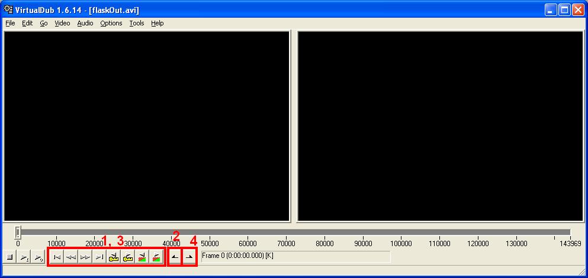
Task: Click the Stop playback button
Action: pyautogui.click(x=10, y=257)
